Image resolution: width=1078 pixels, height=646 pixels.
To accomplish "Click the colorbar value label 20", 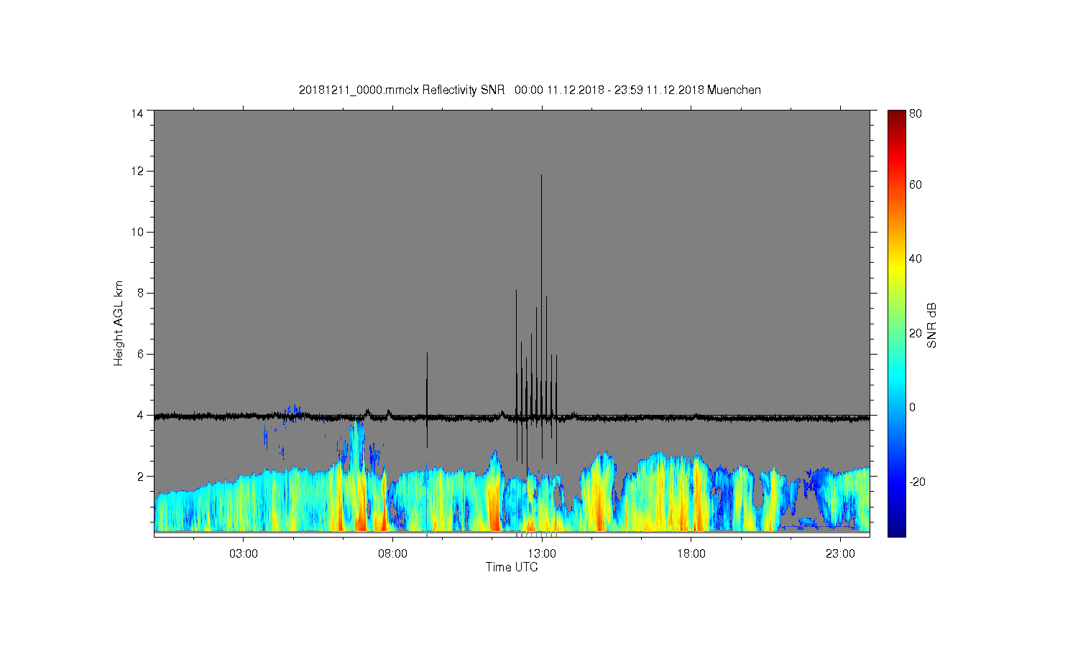I will (x=916, y=332).
